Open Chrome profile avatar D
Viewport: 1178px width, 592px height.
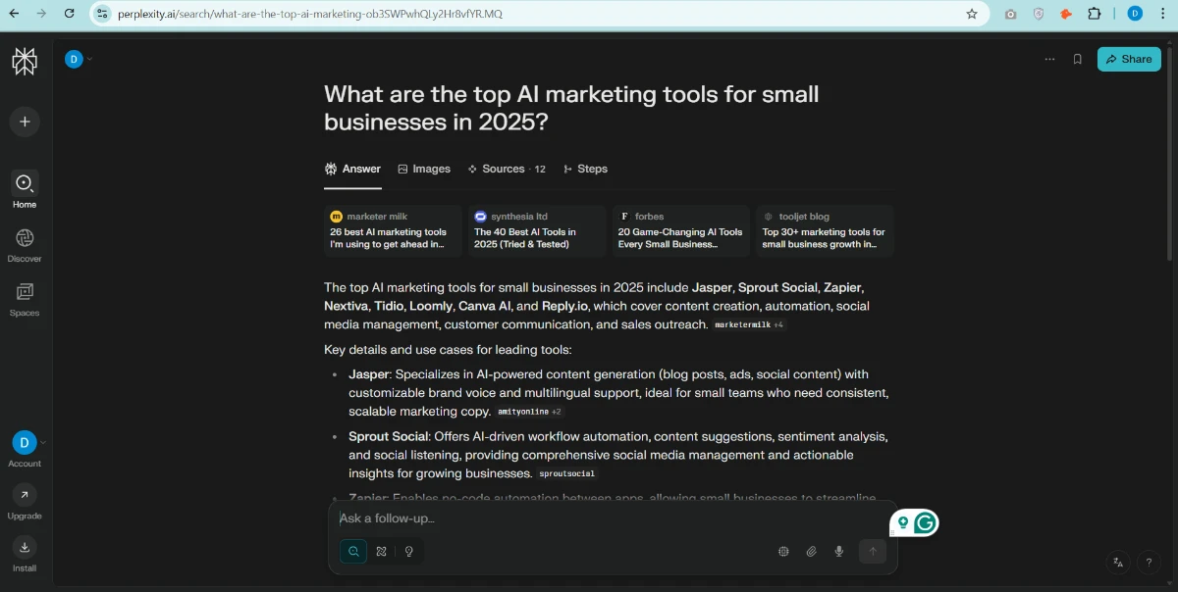pyautogui.click(x=1135, y=14)
